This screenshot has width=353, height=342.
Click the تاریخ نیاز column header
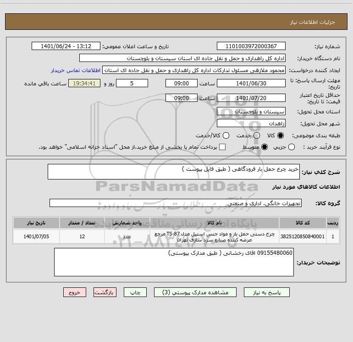pyautogui.click(x=36, y=223)
